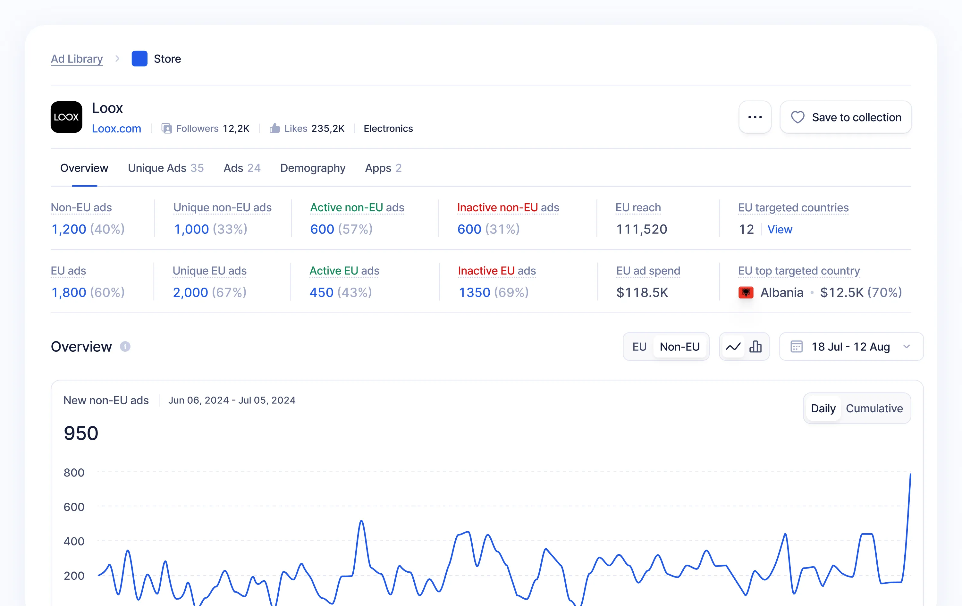962x606 pixels.
Task: Open the 18 Jul - 12 Aug date dropdown
Action: 851,346
